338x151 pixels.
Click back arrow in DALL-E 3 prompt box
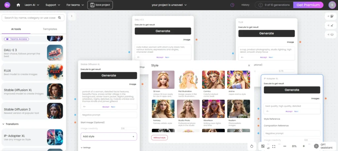(x=139, y=57)
